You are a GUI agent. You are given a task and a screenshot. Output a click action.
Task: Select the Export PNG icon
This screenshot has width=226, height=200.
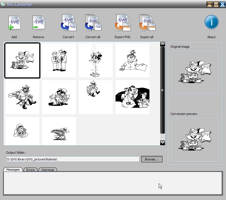[x=123, y=23]
